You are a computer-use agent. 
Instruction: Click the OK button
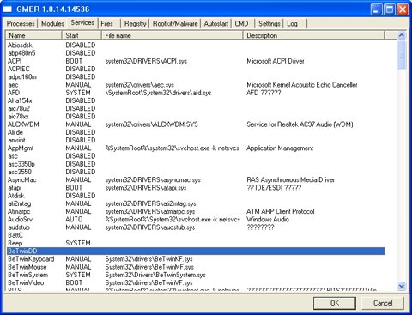pos(335,303)
